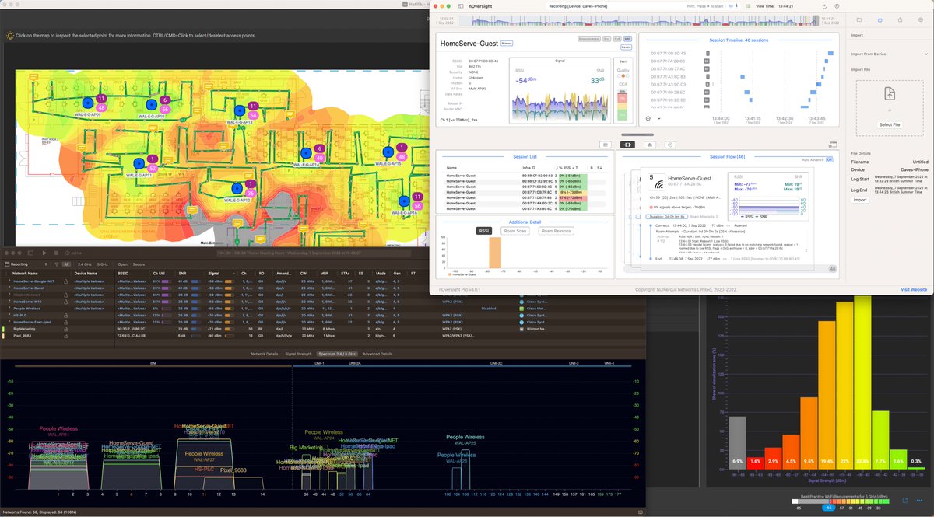Click the Import button under File Details

(860, 200)
